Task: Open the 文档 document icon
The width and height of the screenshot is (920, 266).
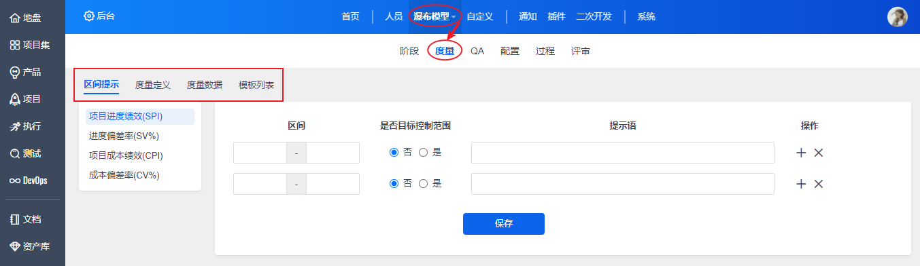Action: pyautogui.click(x=15, y=219)
